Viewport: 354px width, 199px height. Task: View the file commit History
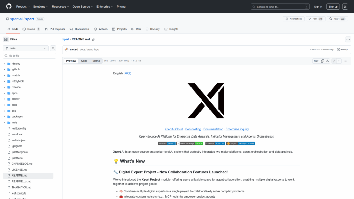pos(343,50)
